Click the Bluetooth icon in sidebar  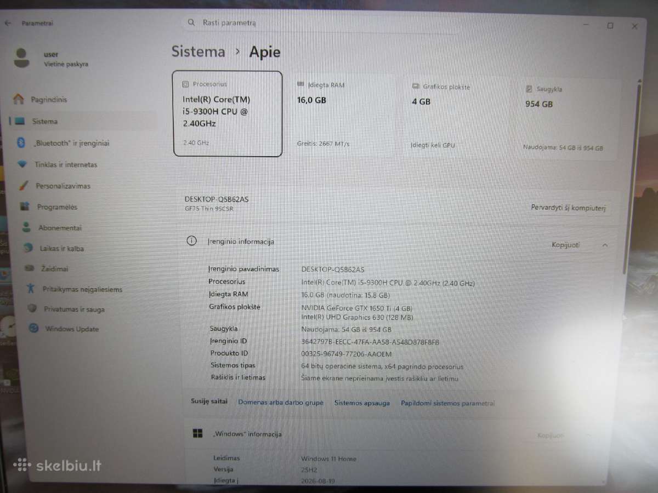pos(21,142)
